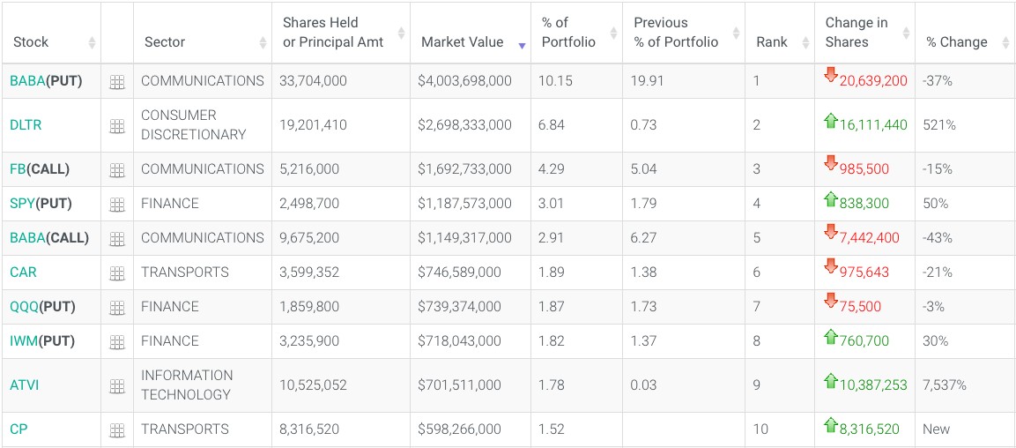Open the DLTR stock link

(x=26, y=125)
